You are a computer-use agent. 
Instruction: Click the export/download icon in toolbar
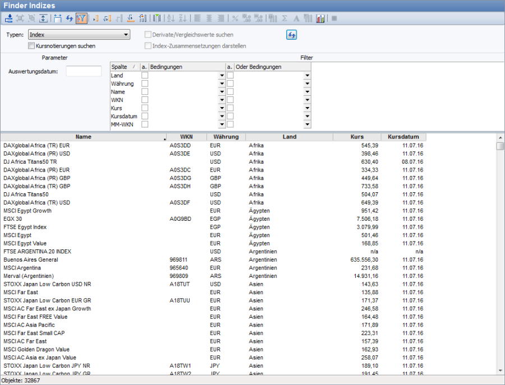(8, 18)
